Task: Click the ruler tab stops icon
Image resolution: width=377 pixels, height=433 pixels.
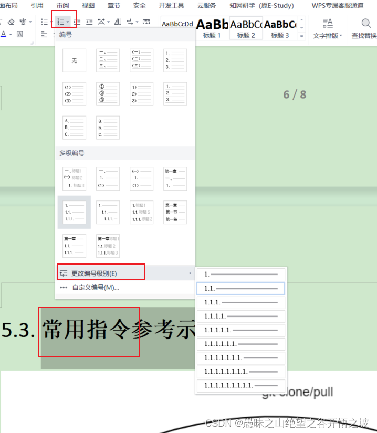Action: tap(146, 22)
